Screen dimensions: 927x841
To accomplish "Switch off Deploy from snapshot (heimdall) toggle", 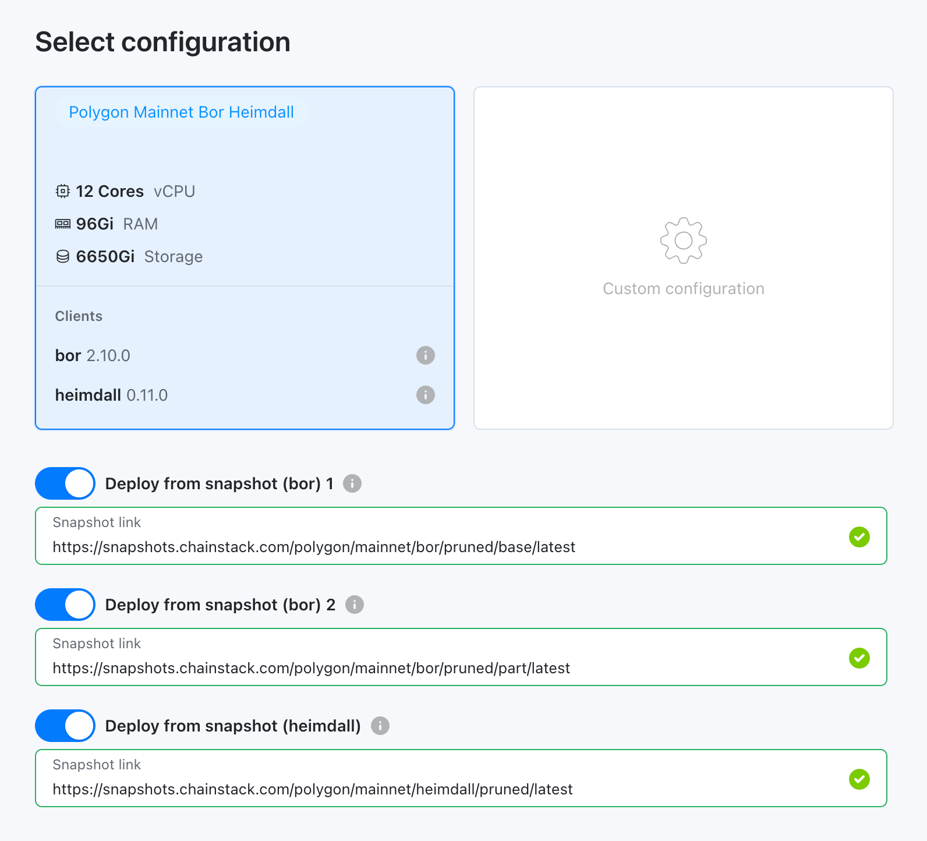I will click(x=65, y=726).
